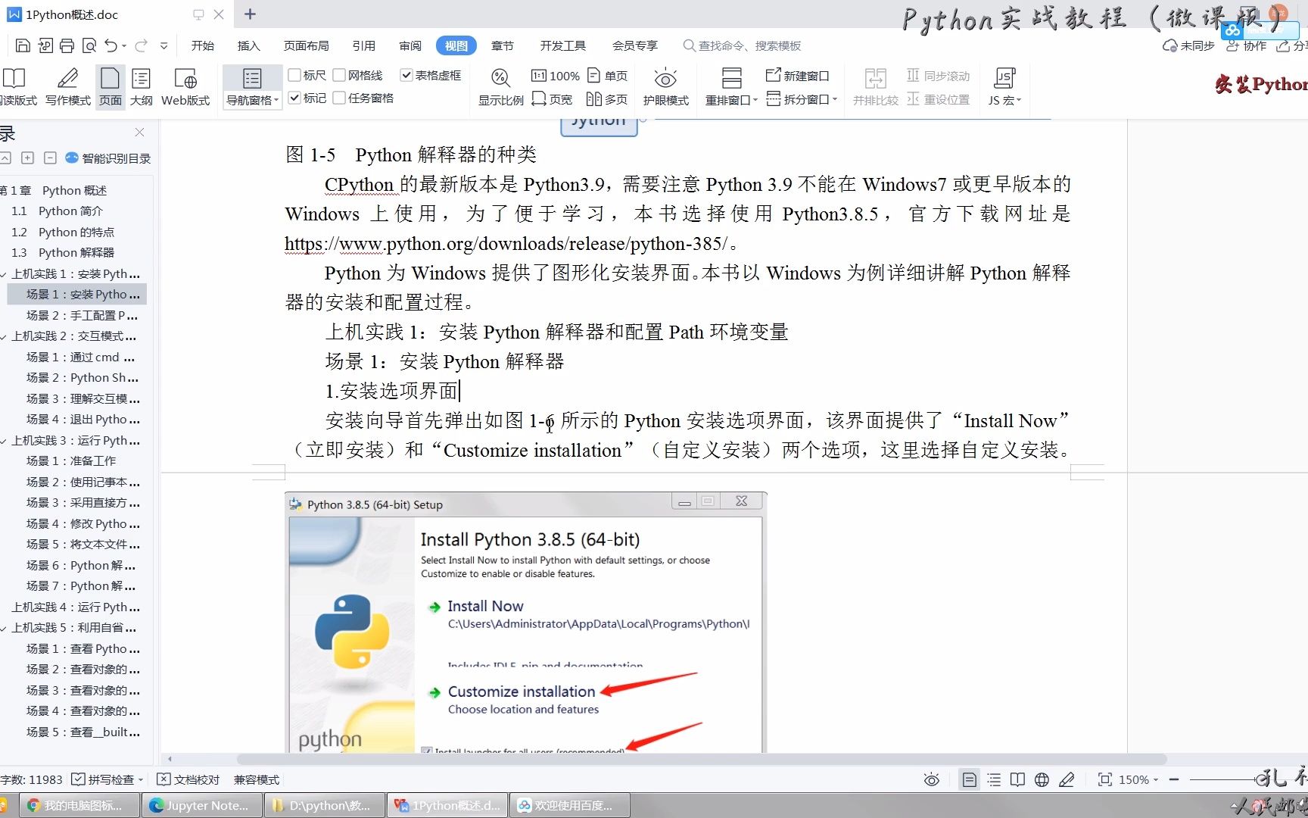Enable the 标尺 ruler checkbox
Viewport: 1308px width, 818px height.
tap(296, 74)
